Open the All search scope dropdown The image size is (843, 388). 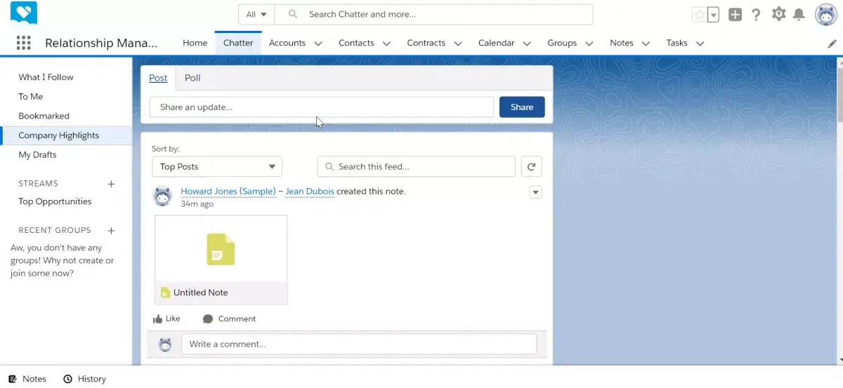click(256, 14)
